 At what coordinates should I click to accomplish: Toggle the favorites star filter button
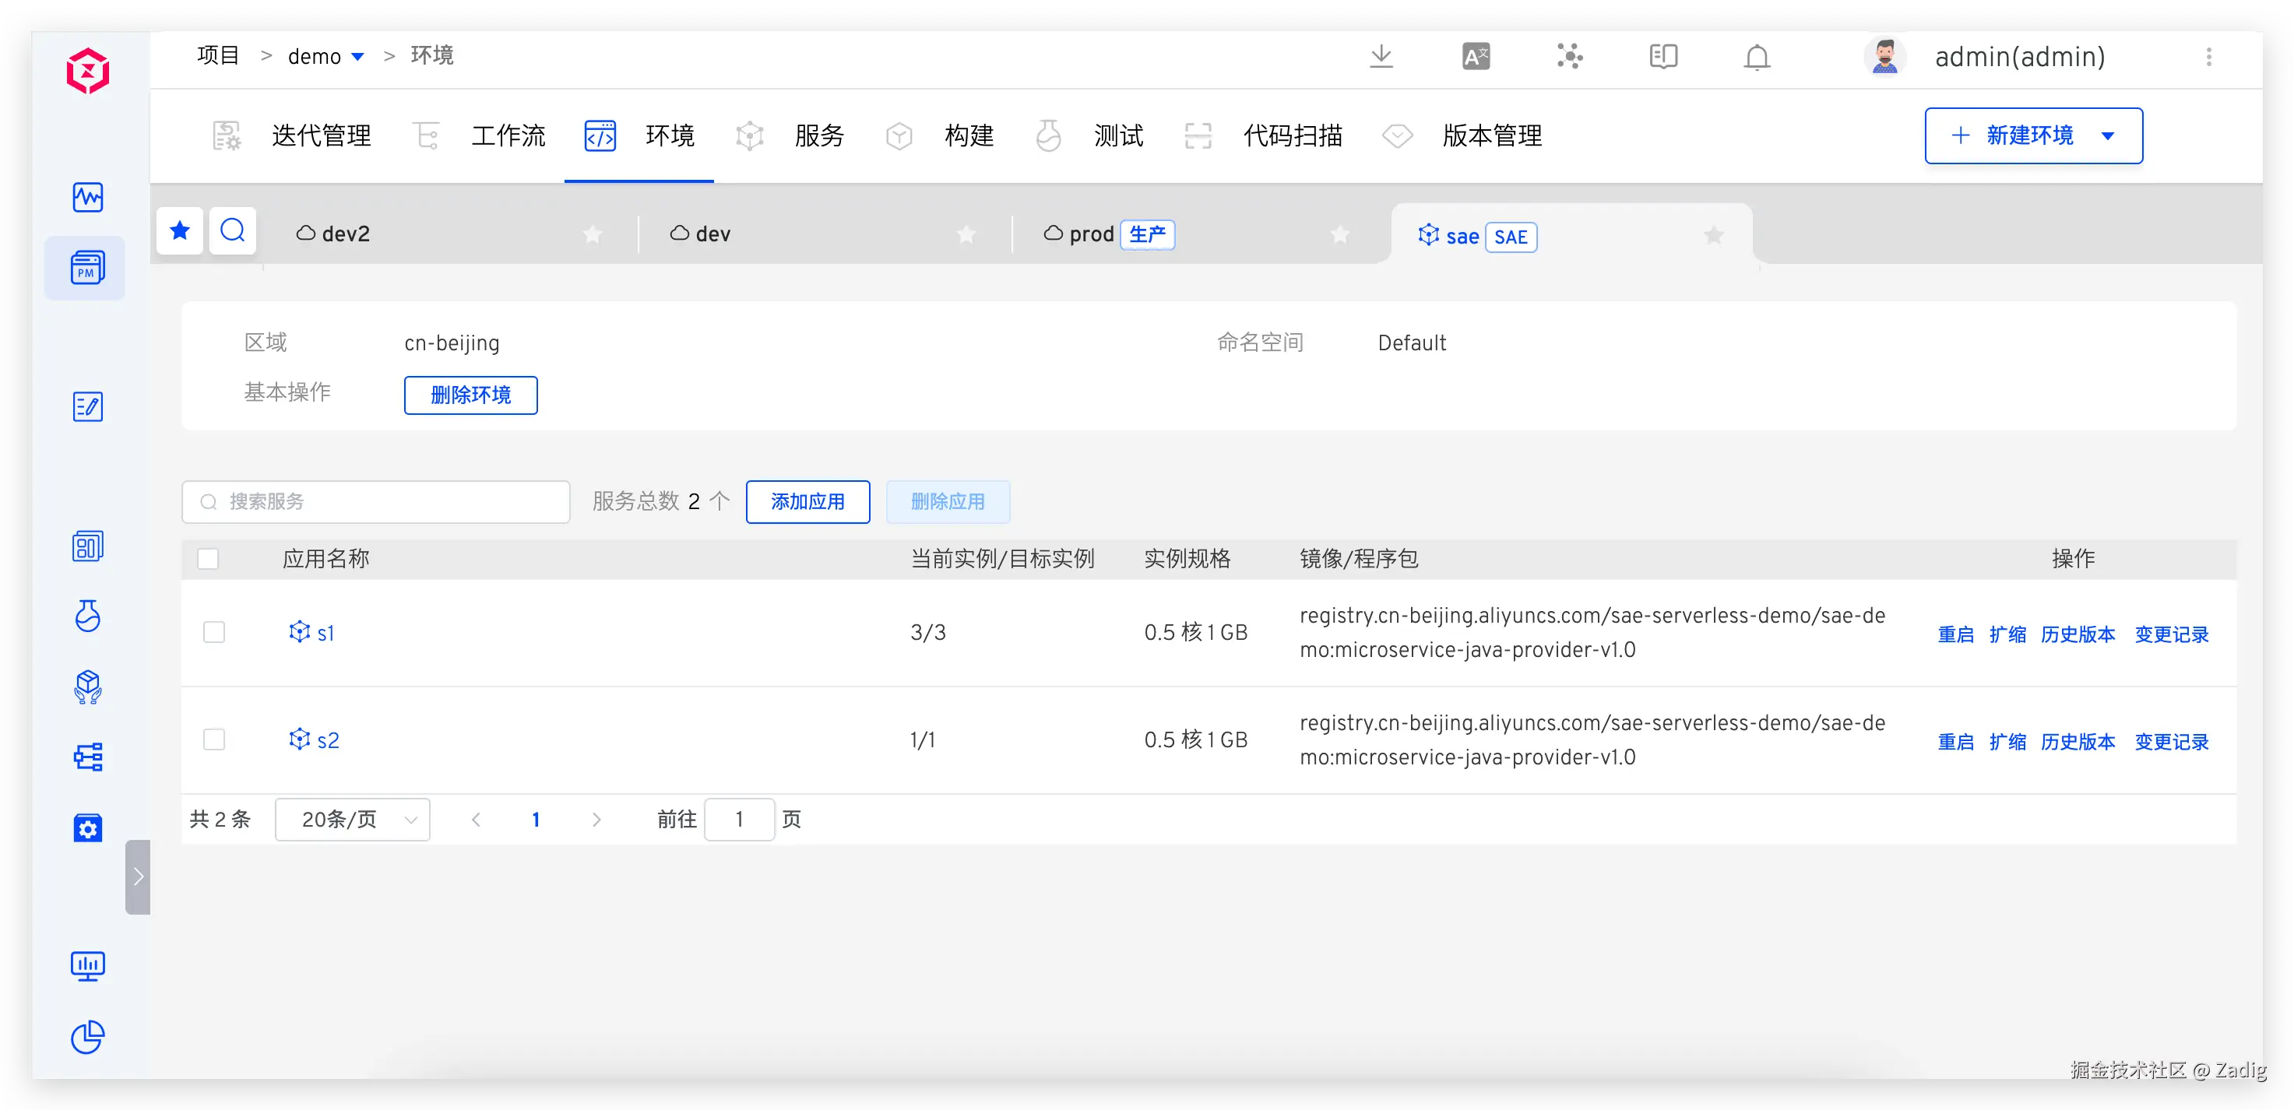click(180, 230)
